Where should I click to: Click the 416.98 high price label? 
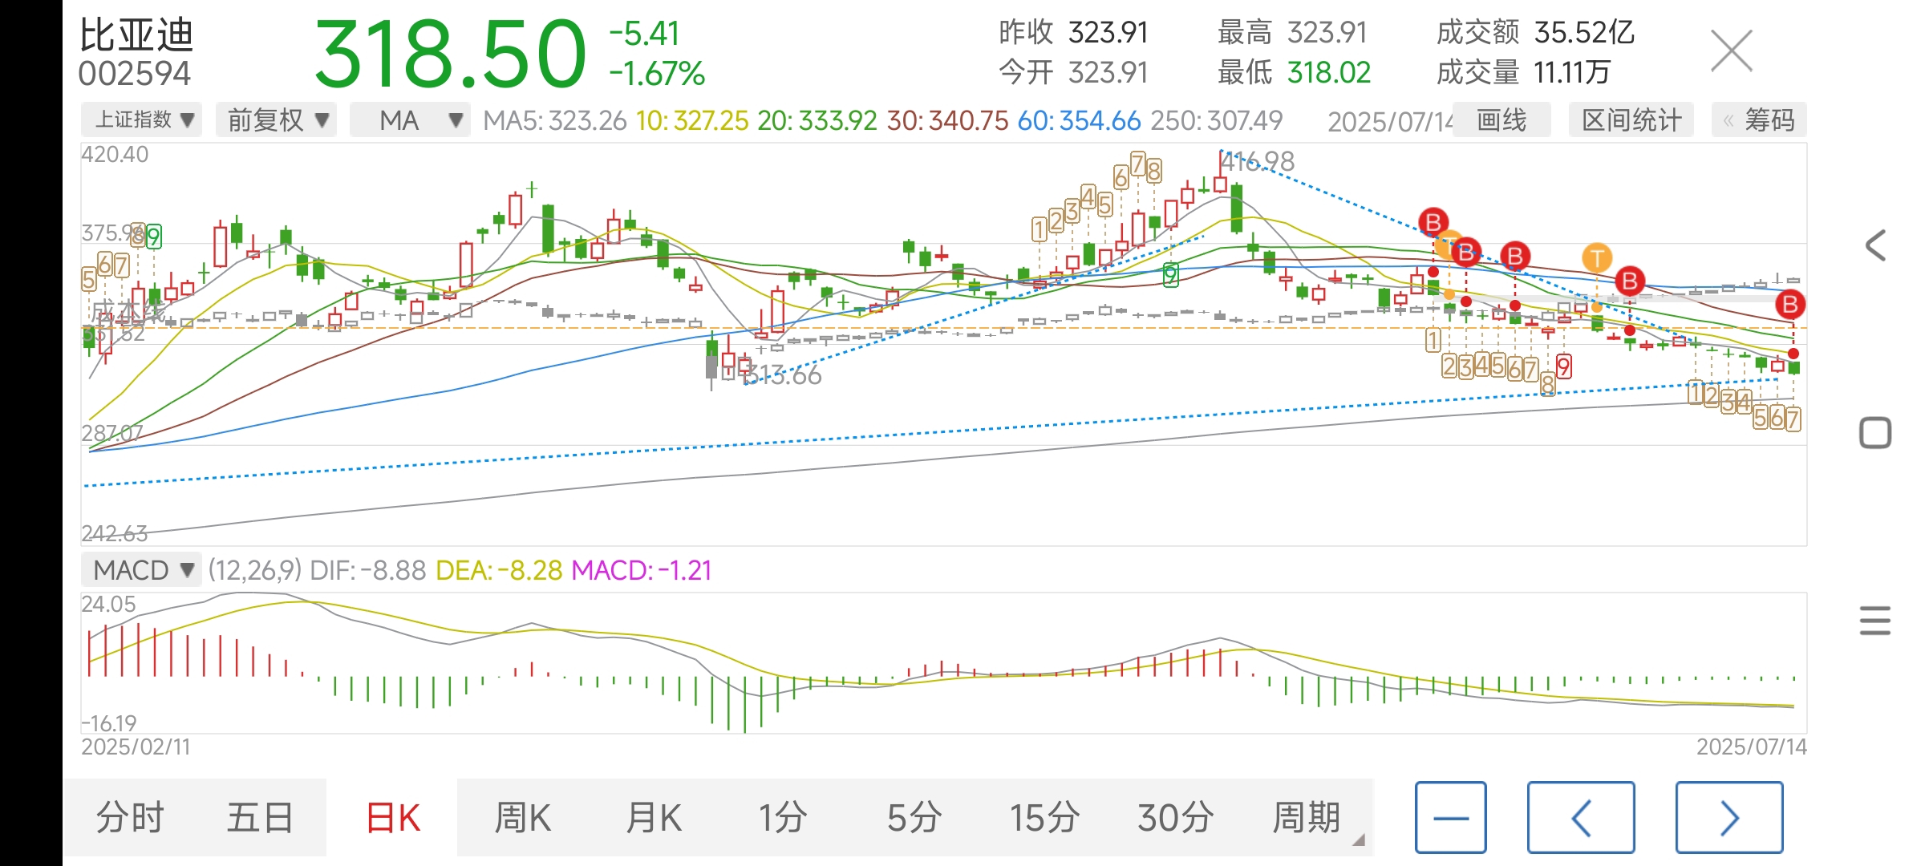click(1257, 162)
